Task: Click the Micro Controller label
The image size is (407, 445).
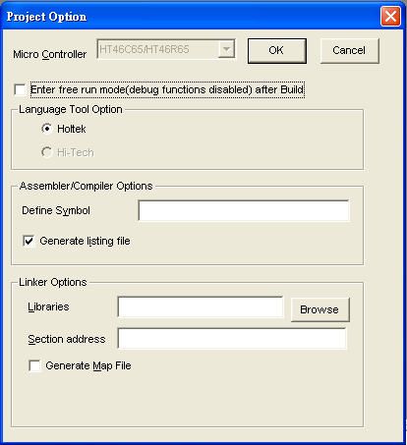Action: (x=50, y=54)
